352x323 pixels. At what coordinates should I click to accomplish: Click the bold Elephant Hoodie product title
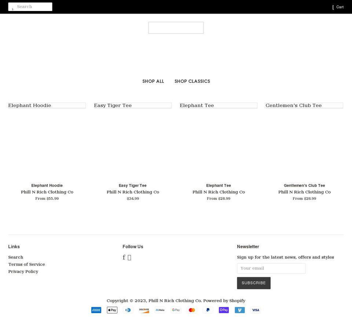point(47,186)
